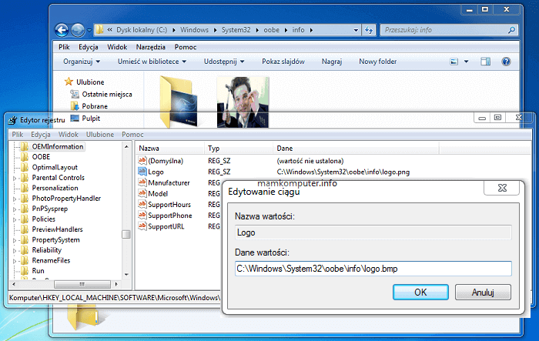This screenshot has height=341, width=539.
Task: Click the help question mark icon
Action: click(x=506, y=62)
